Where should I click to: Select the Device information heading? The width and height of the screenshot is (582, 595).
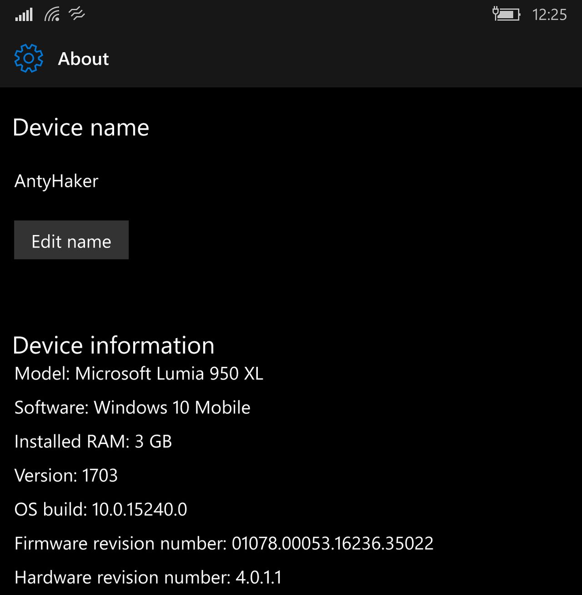coord(114,345)
